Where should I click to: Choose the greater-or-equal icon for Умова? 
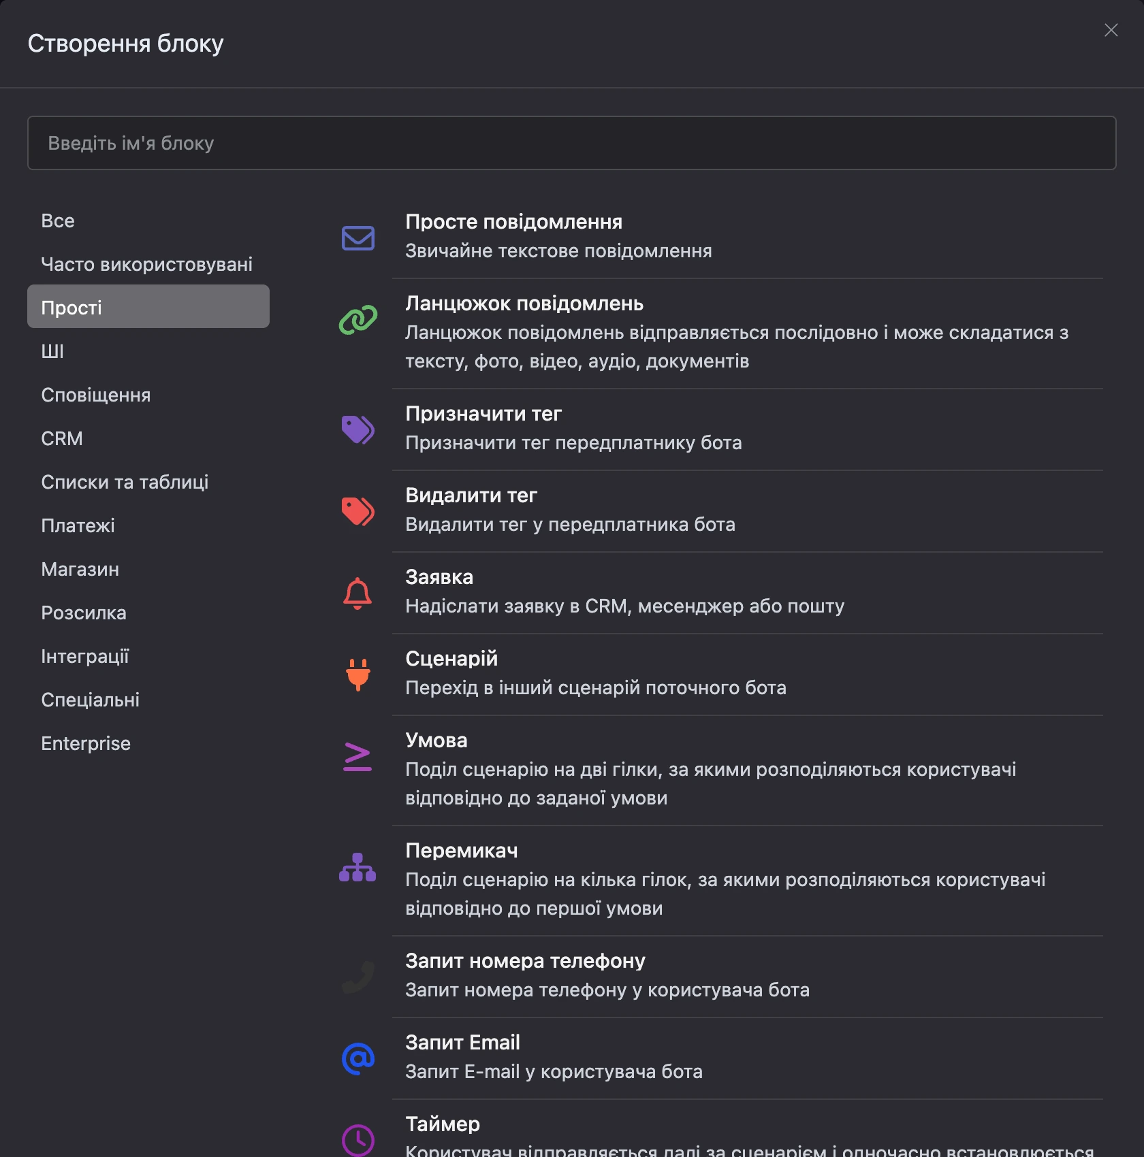point(357,756)
